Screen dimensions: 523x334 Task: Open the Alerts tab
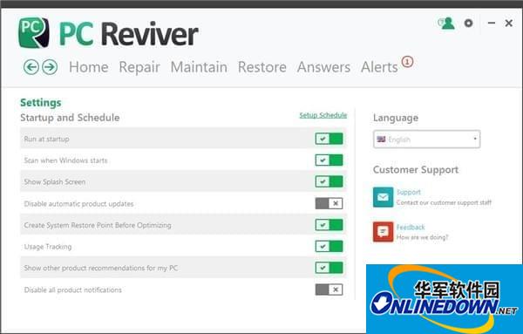point(379,67)
